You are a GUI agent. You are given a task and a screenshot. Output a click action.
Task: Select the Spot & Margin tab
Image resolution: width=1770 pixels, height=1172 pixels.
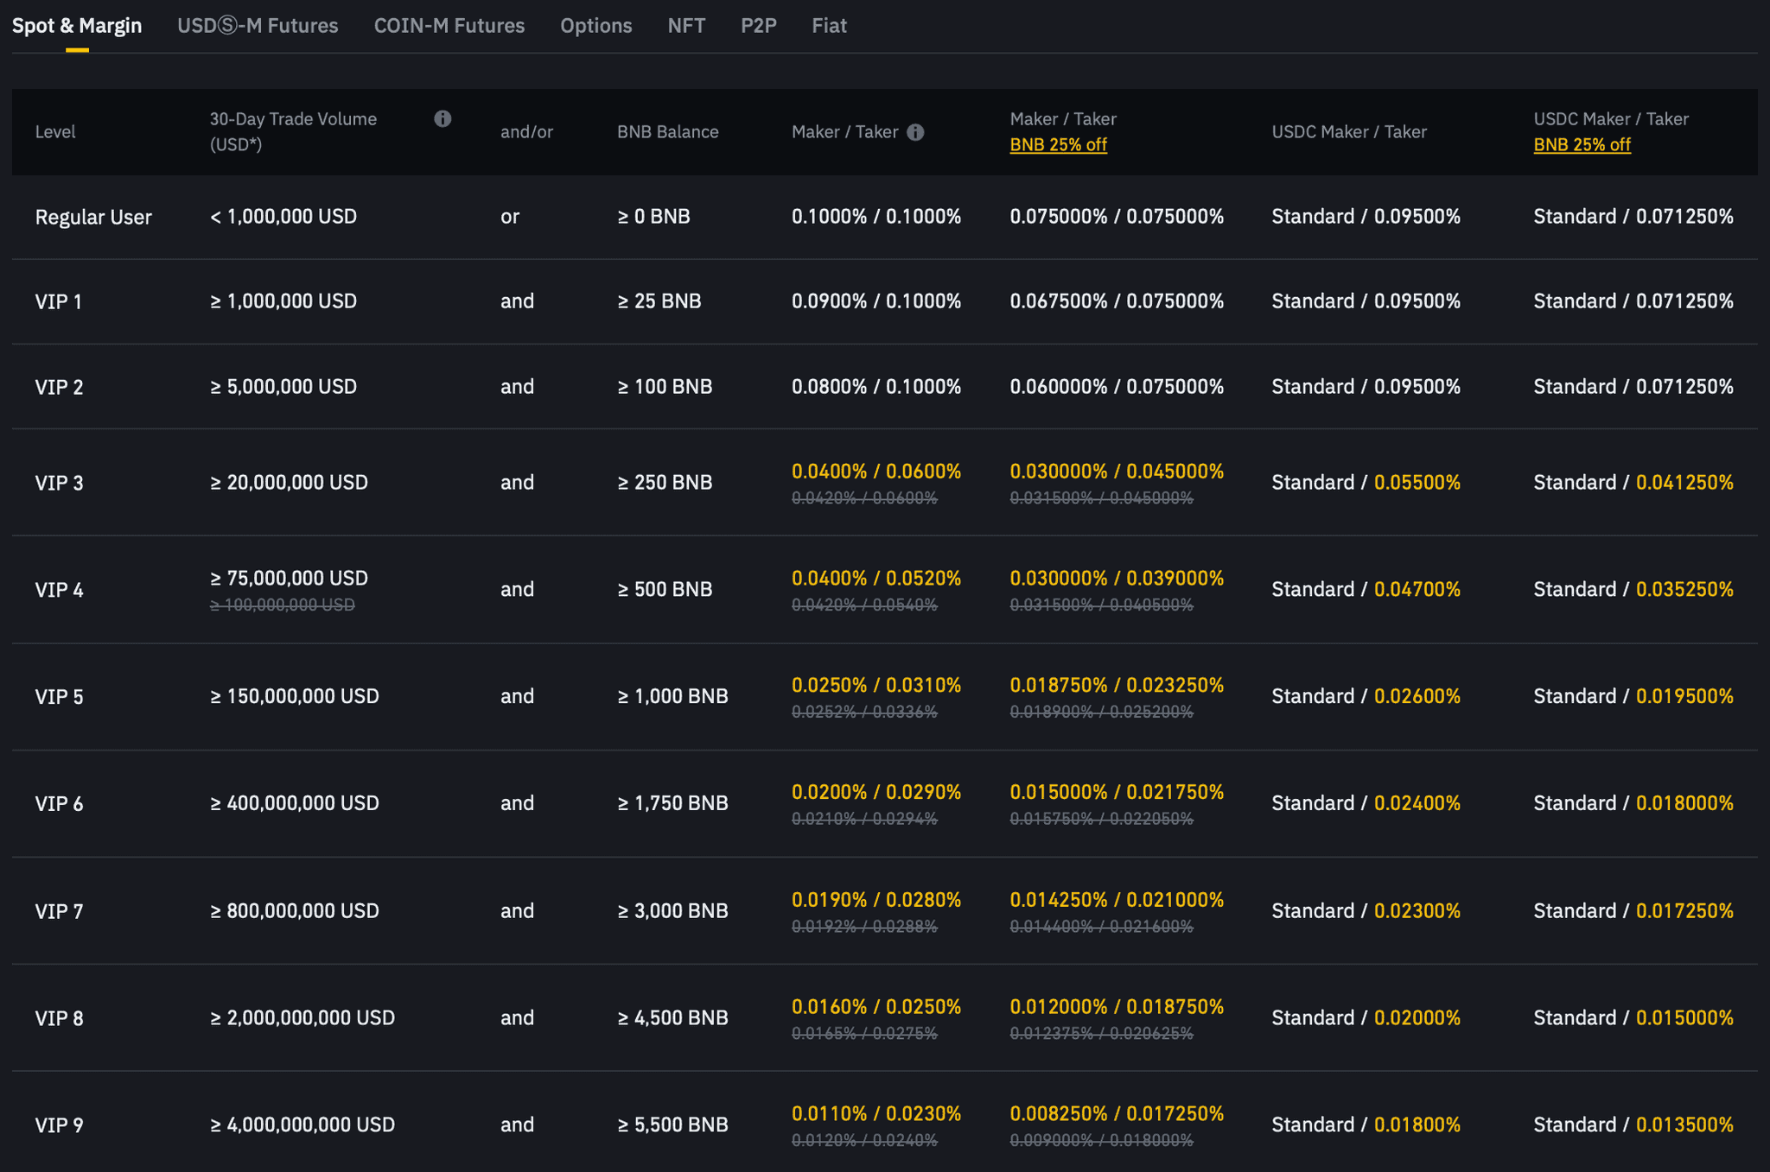coord(78,26)
